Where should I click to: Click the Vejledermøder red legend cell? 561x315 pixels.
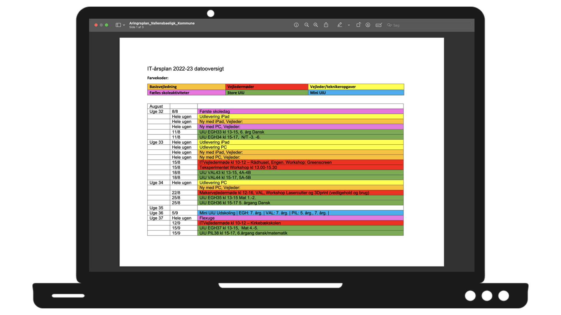[267, 87]
